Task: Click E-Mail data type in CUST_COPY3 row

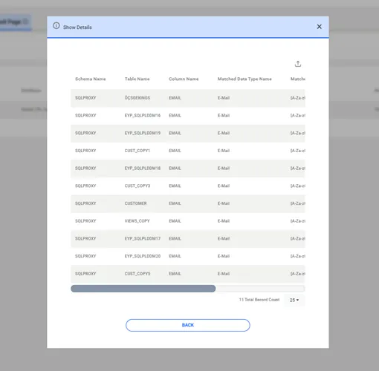Action: click(224, 185)
